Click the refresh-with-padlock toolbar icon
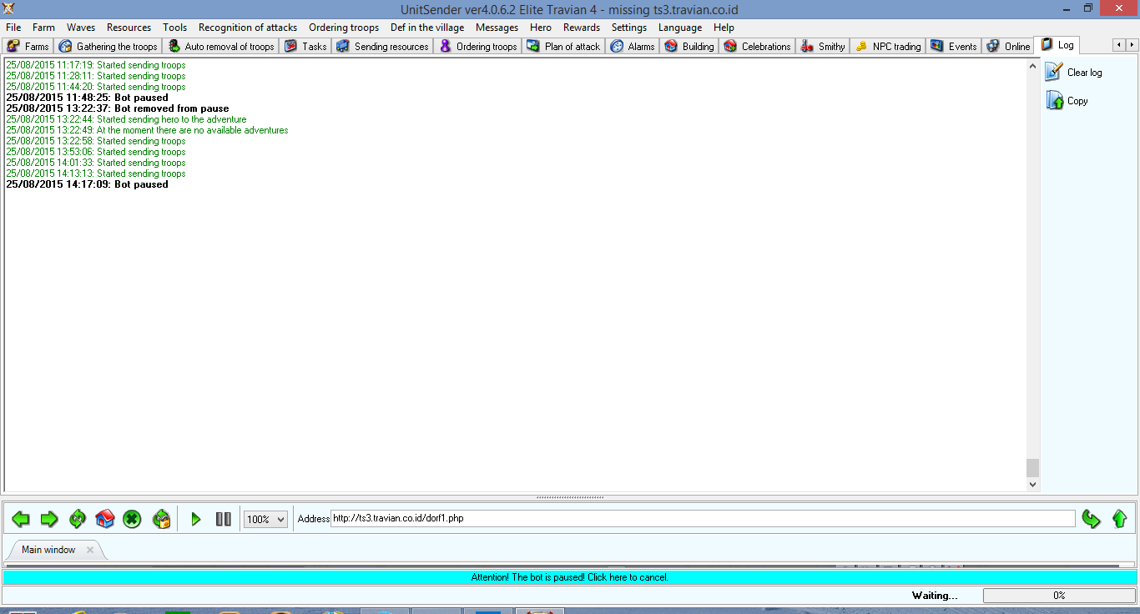 coord(162,519)
